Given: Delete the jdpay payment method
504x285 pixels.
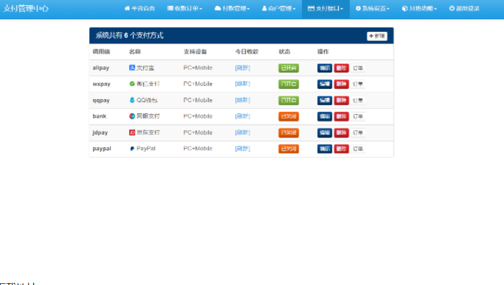Looking at the screenshot, I should pyautogui.click(x=341, y=133).
